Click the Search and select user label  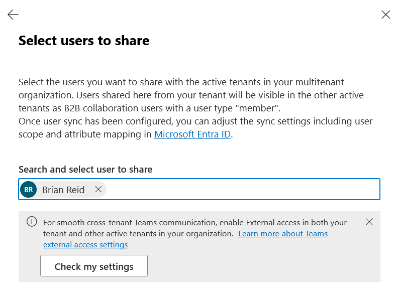click(x=85, y=169)
